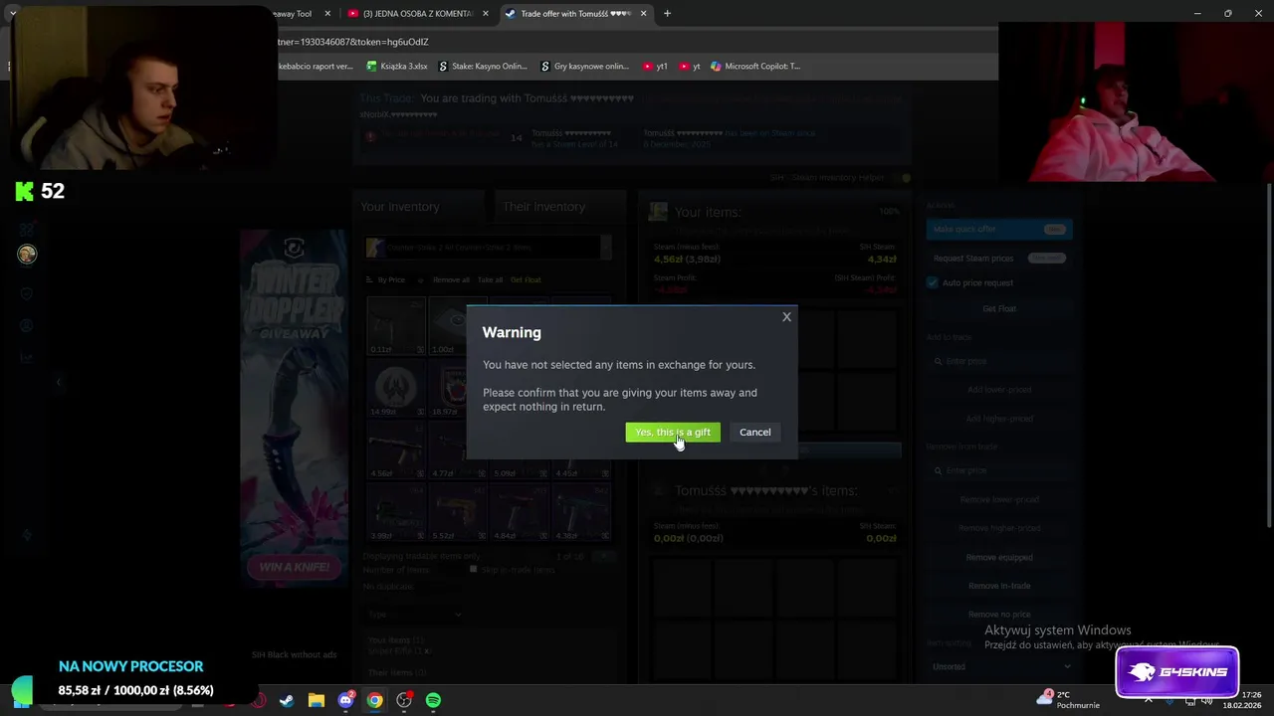Click the Kick logo on the stream overlay
The width and height of the screenshot is (1274, 716).
click(25, 191)
